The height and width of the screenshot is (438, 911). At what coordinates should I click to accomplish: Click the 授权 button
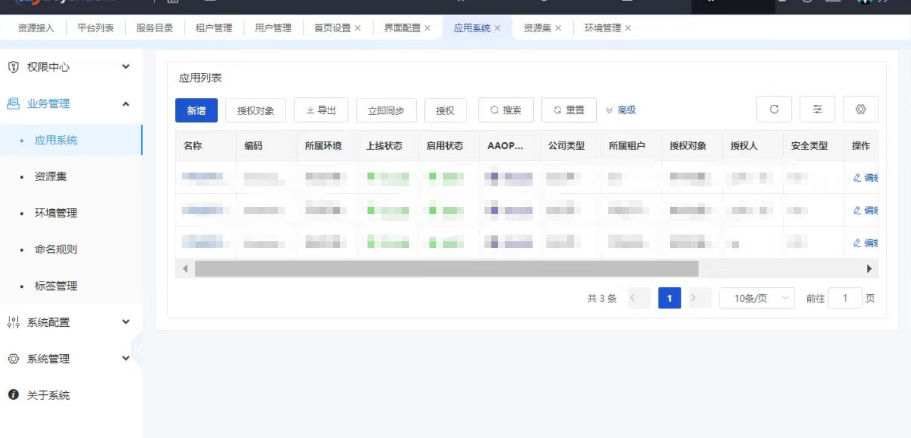coord(445,110)
